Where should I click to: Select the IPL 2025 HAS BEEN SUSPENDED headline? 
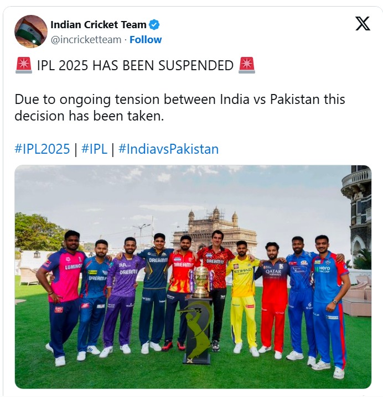(135, 65)
